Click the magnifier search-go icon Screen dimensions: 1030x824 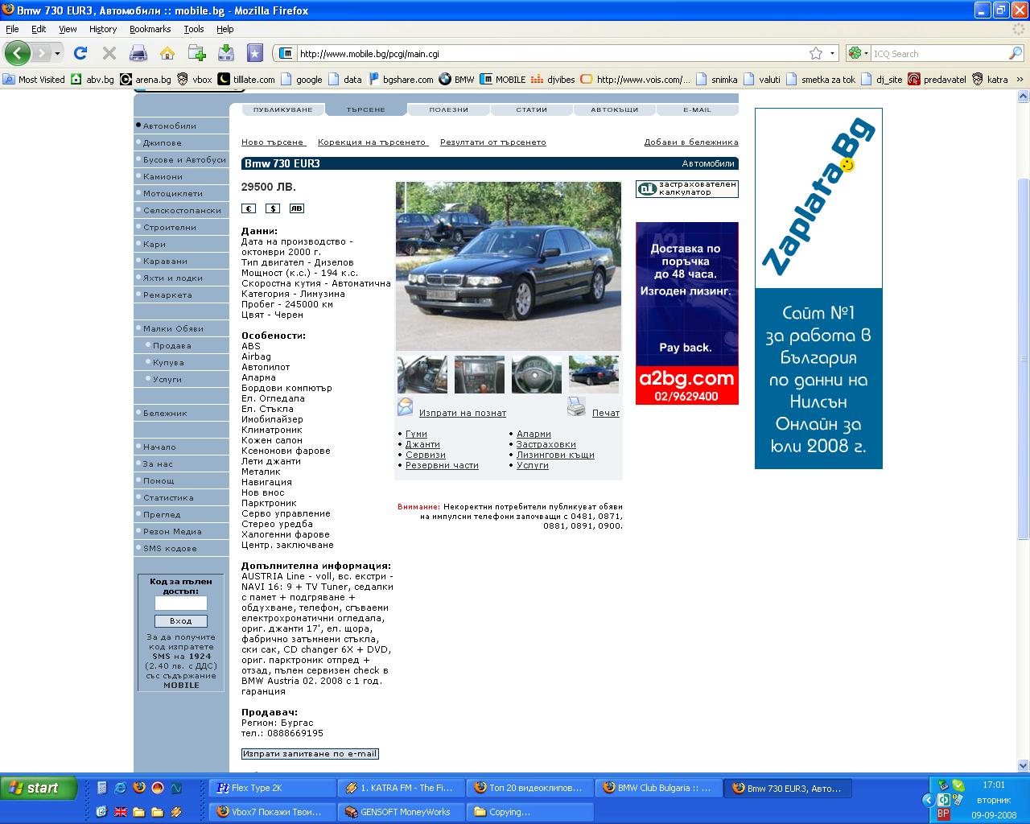tap(1016, 54)
